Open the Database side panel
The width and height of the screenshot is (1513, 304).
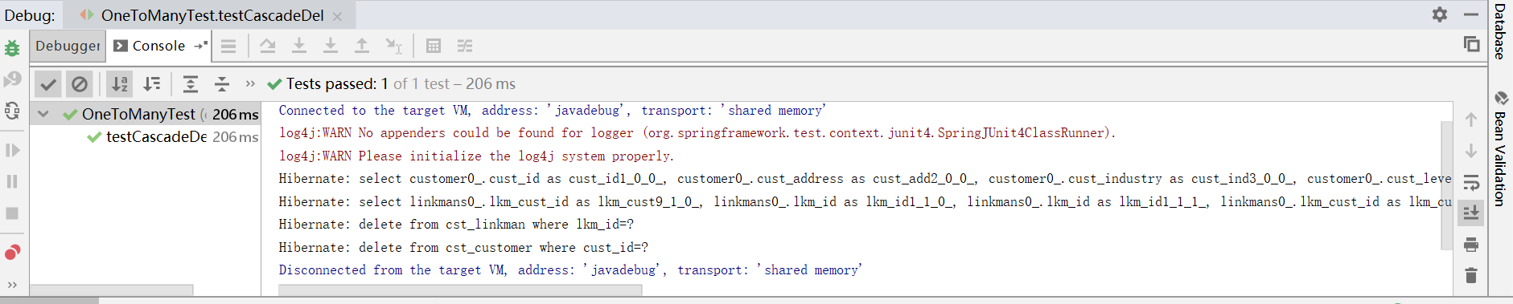pos(1500,32)
